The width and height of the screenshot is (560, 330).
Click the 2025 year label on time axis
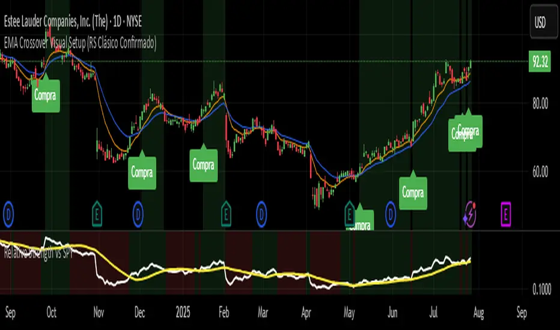[183, 313]
